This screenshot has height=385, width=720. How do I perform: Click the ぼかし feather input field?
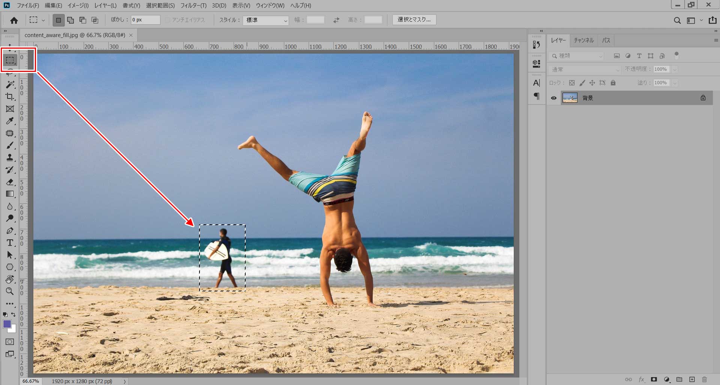(x=145, y=20)
